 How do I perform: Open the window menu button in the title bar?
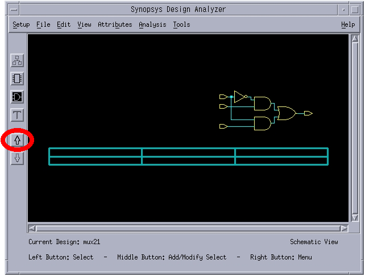[x=14, y=10]
